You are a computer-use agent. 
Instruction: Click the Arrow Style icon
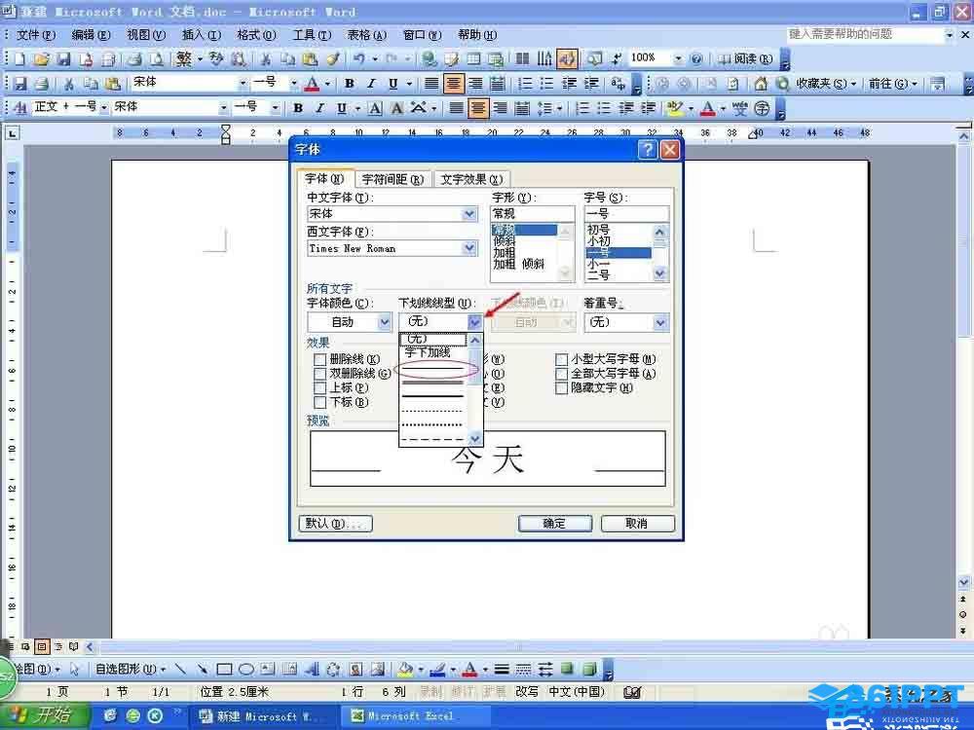[x=545, y=670]
